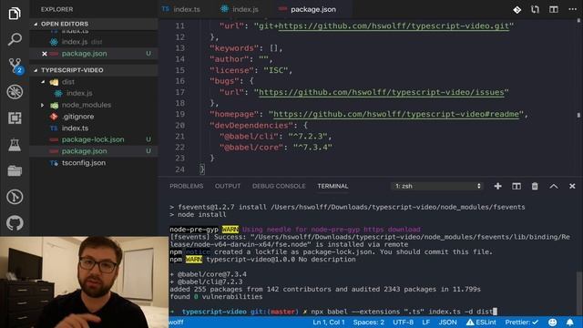Open package.json in the file tree
The width and height of the screenshot is (583, 328).
[94, 151]
